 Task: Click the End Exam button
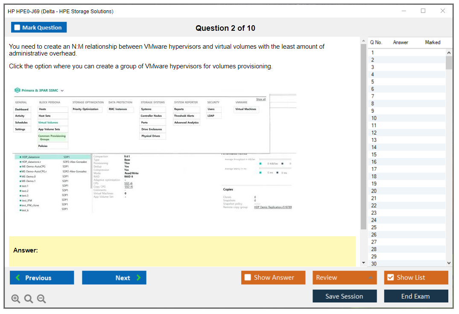coord(415,296)
